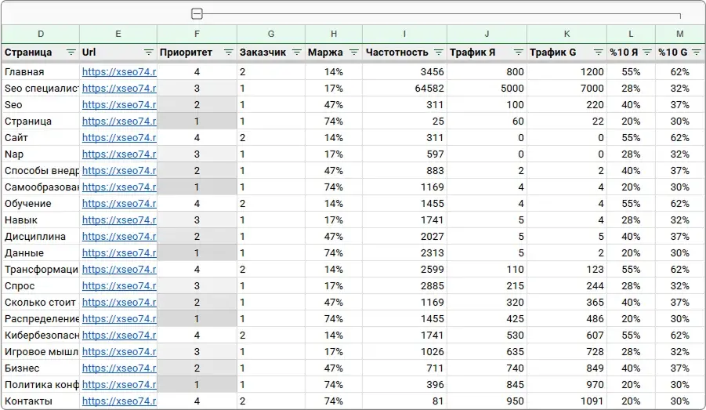Select frequency value 3456
The width and height of the screenshot is (706, 410).
[x=404, y=71]
